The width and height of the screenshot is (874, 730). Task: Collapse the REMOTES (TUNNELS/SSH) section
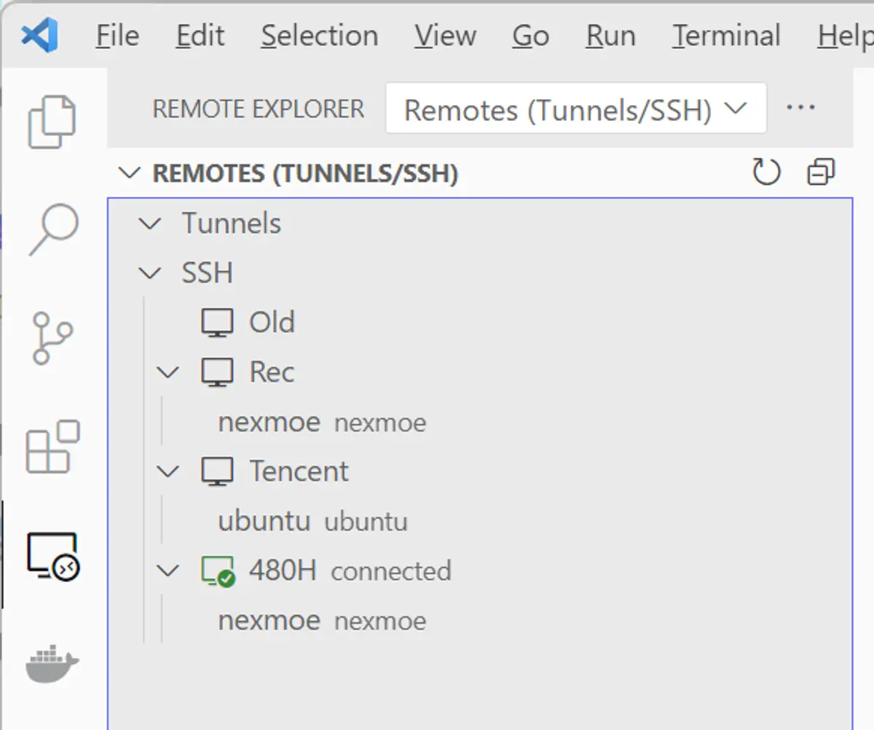(x=129, y=173)
